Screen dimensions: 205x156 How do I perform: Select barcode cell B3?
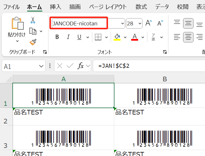160,138
